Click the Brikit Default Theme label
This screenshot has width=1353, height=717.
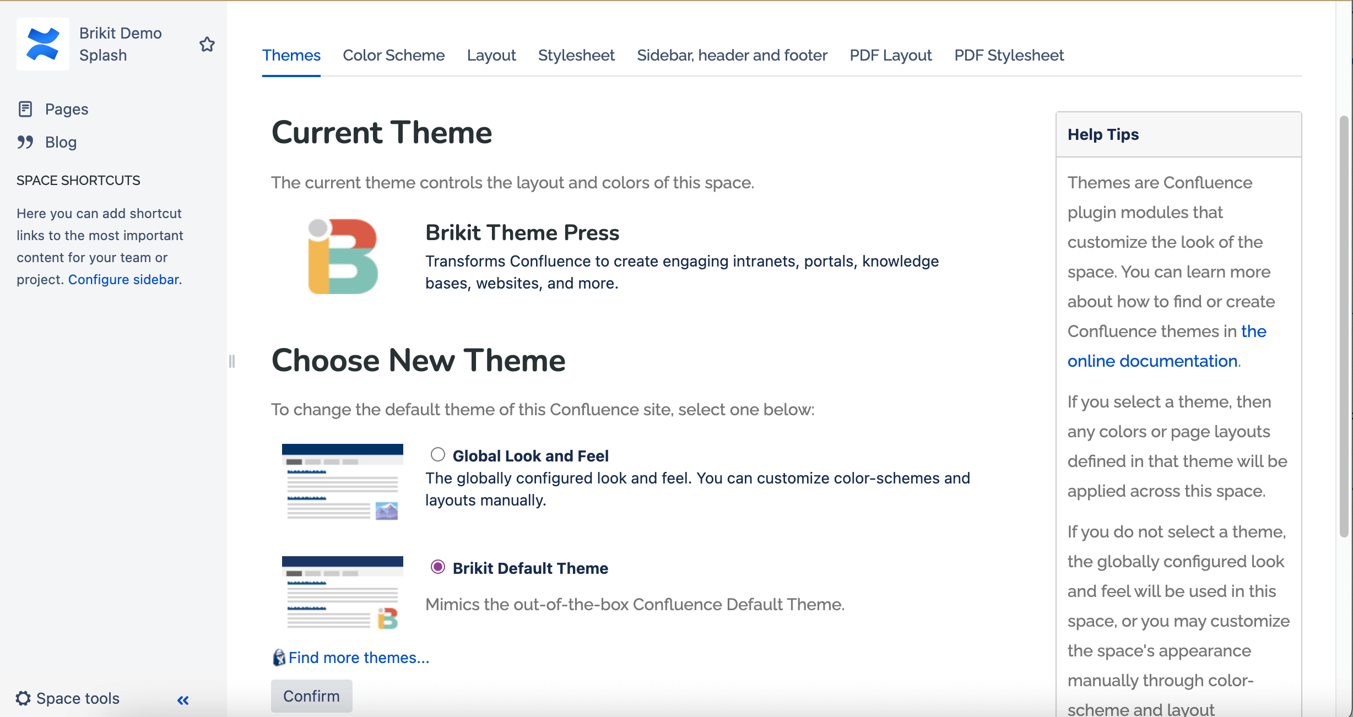pyautogui.click(x=531, y=568)
